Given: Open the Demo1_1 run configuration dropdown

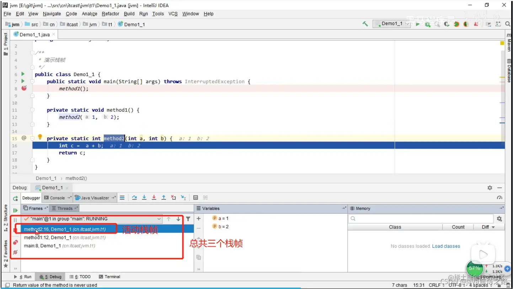Looking at the screenshot, I should tap(391, 24).
